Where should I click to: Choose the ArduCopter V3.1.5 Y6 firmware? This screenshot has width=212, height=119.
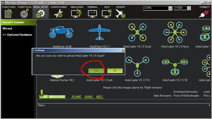click(x=175, y=67)
